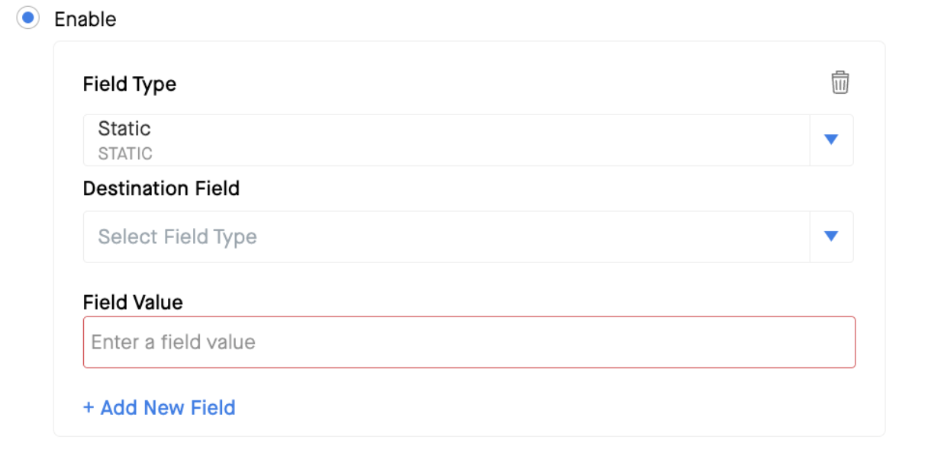The width and height of the screenshot is (928, 456).
Task: Click the Select Field Type placeholder
Action: click(177, 236)
